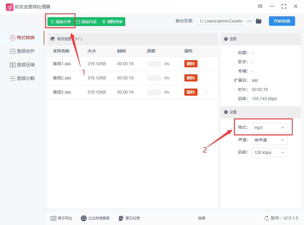Open the folder browse icon beside 输出目录

tap(258, 21)
